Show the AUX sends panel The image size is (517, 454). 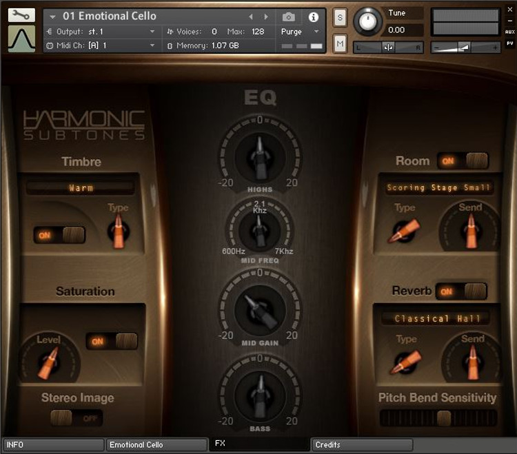509,32
